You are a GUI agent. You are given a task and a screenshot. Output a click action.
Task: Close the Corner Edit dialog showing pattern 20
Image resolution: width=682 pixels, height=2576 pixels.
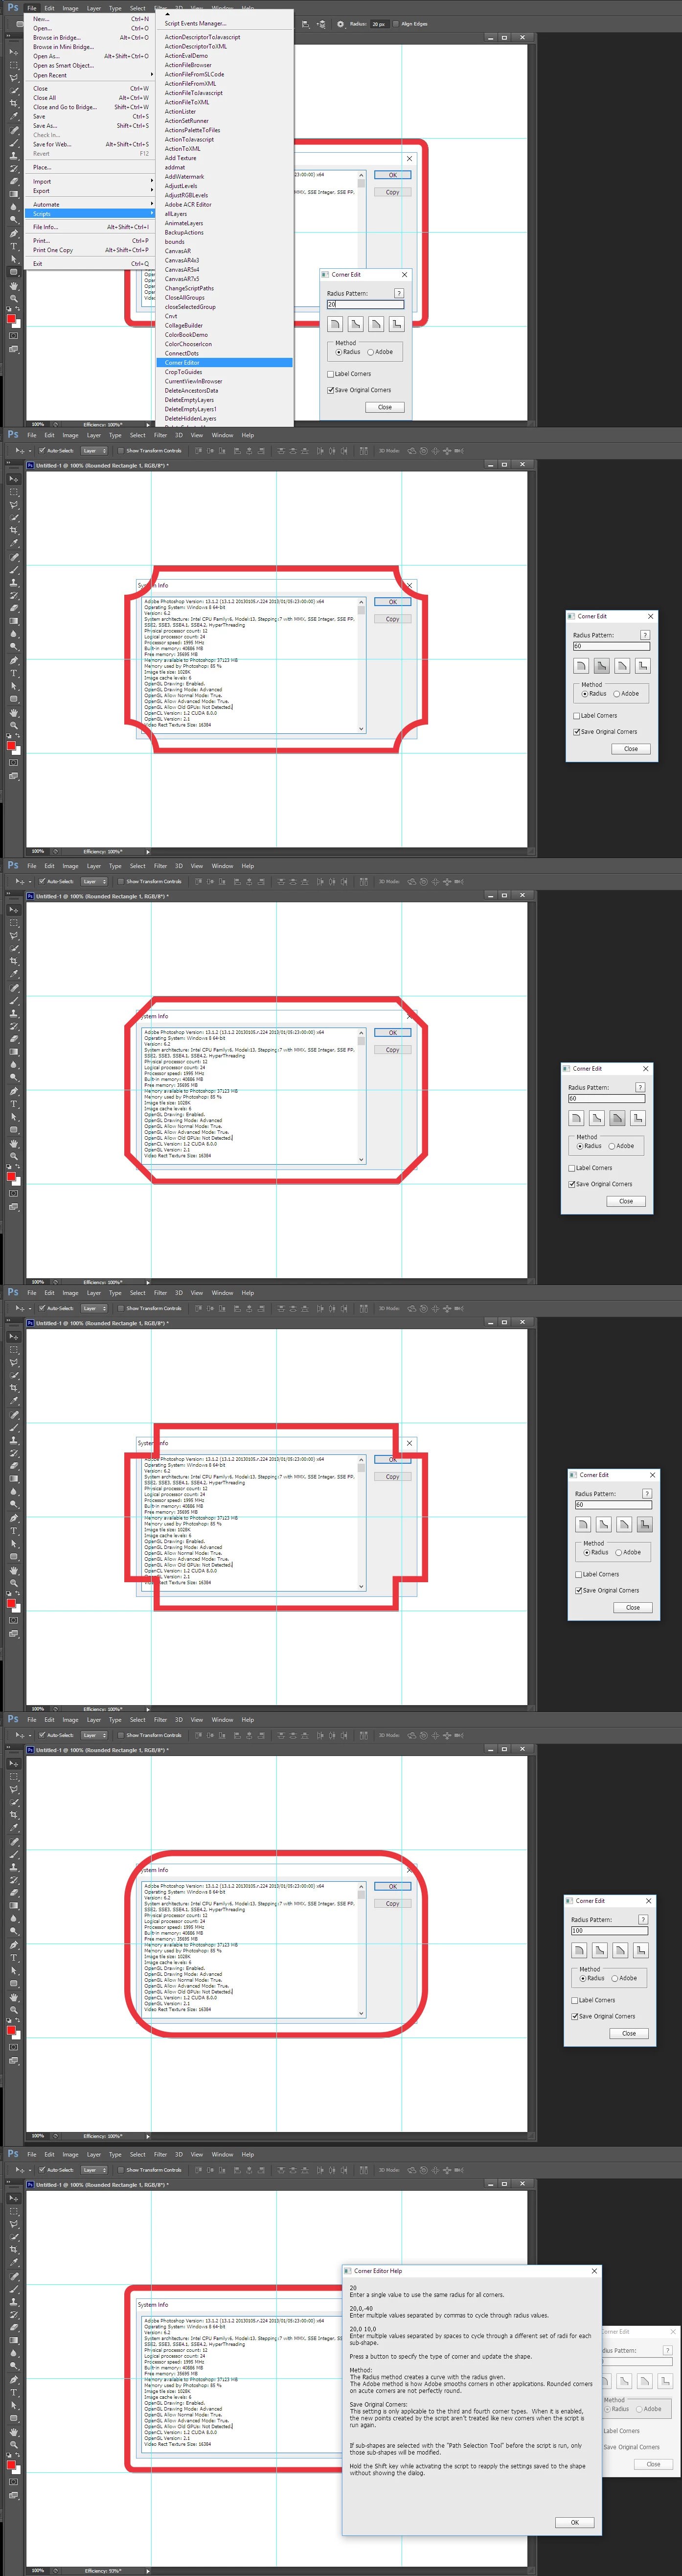385,407
